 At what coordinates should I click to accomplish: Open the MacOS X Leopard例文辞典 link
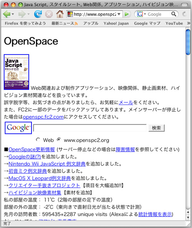pos(40,178)
